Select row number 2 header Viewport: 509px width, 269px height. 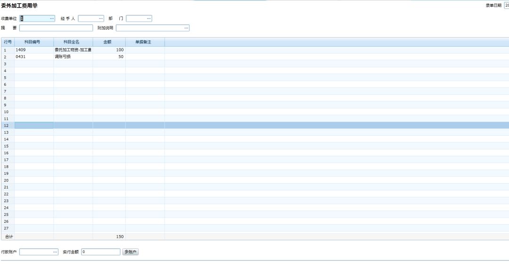tap(8, 57)
